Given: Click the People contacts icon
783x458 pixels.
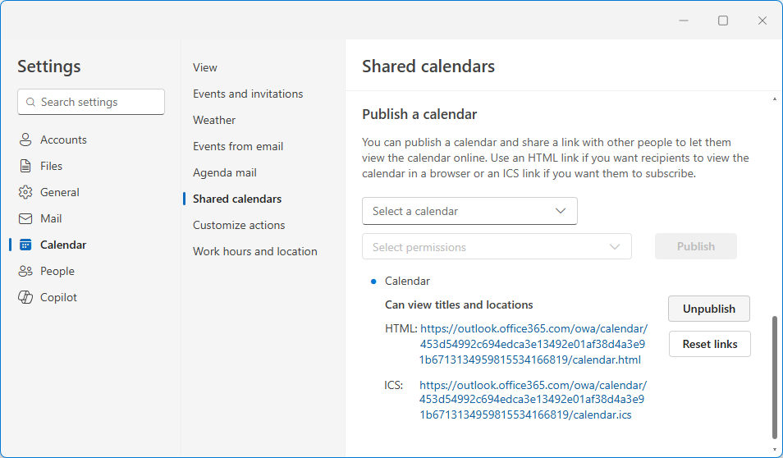Looking at the screenshot, I should [25, 271].
